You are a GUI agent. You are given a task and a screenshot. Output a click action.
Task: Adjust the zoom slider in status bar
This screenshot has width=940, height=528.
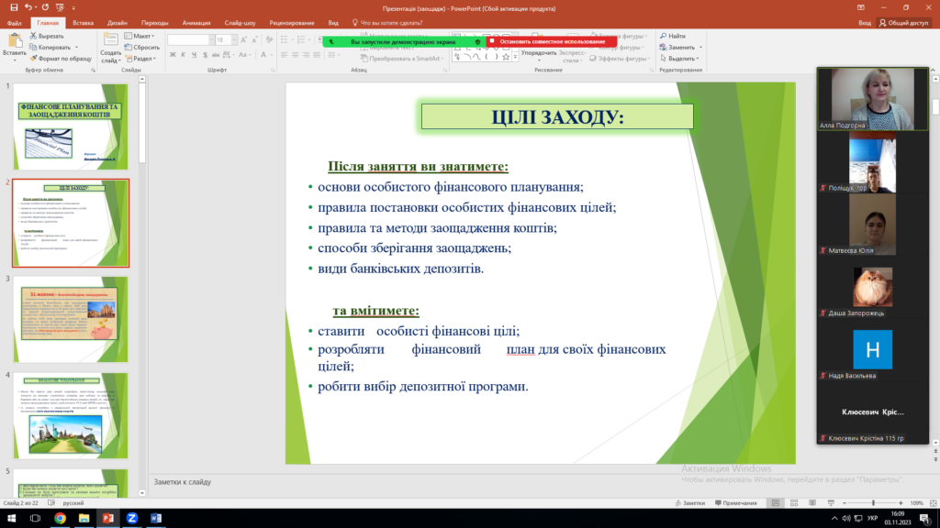click(873, 503)
